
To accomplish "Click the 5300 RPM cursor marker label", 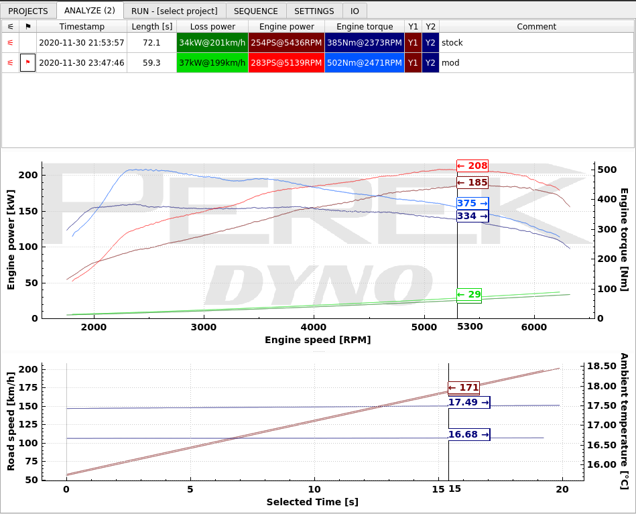I will point(470,327).
